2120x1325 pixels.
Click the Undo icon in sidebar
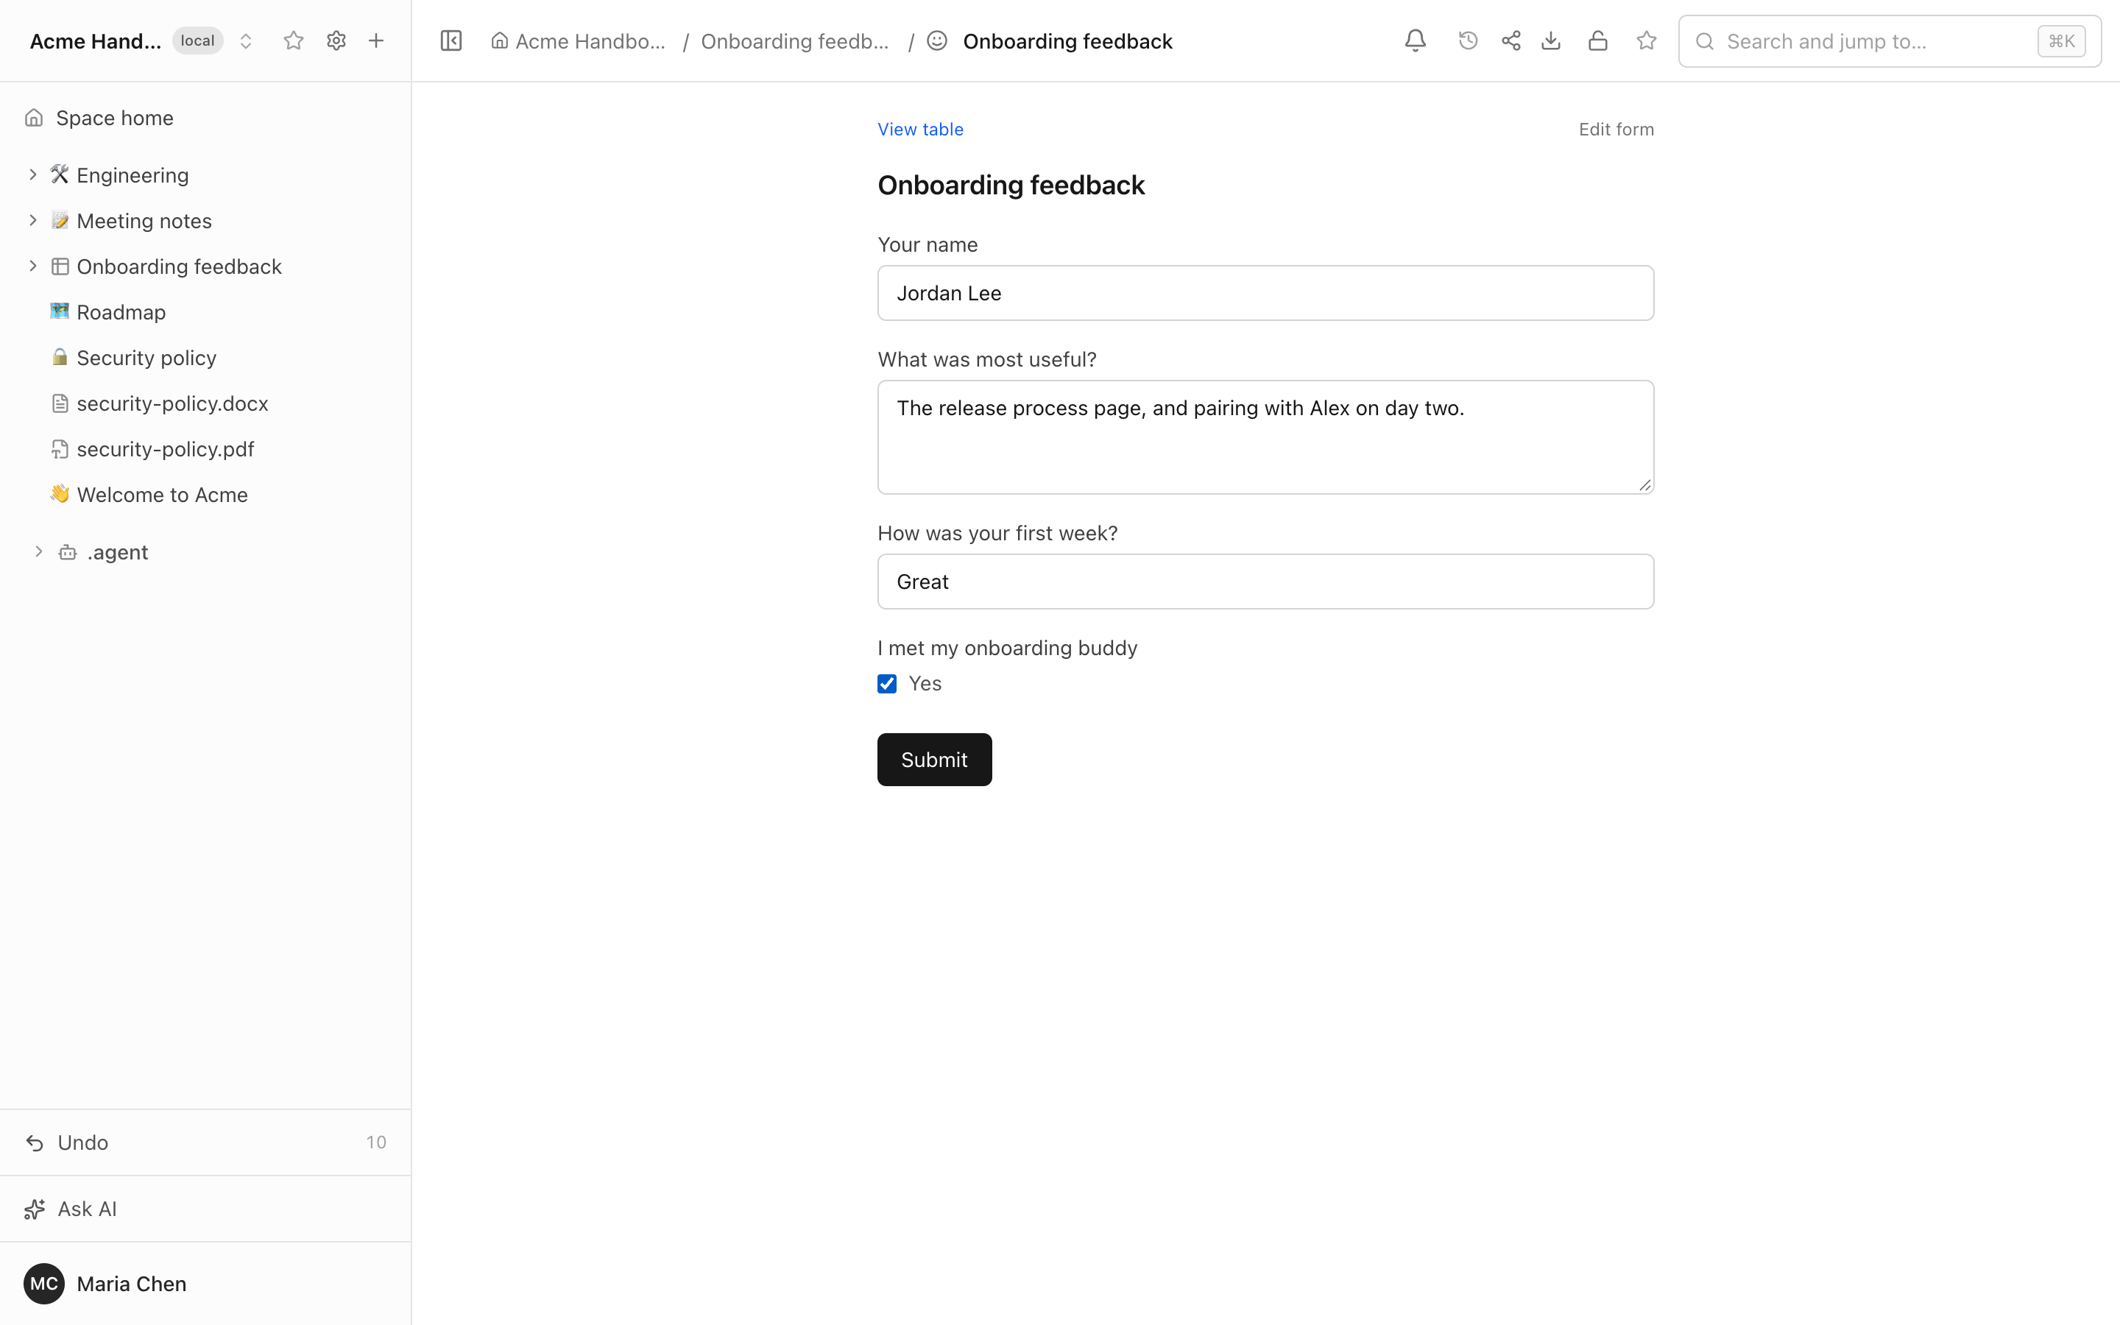(35, 1142)
